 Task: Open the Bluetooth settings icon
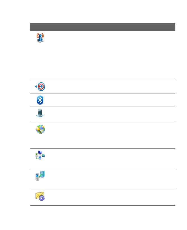click(40, 100)
